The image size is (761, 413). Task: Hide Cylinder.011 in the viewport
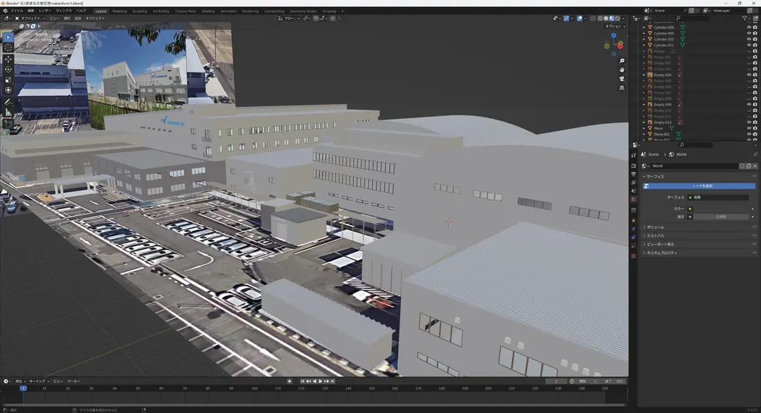(749, 45)
